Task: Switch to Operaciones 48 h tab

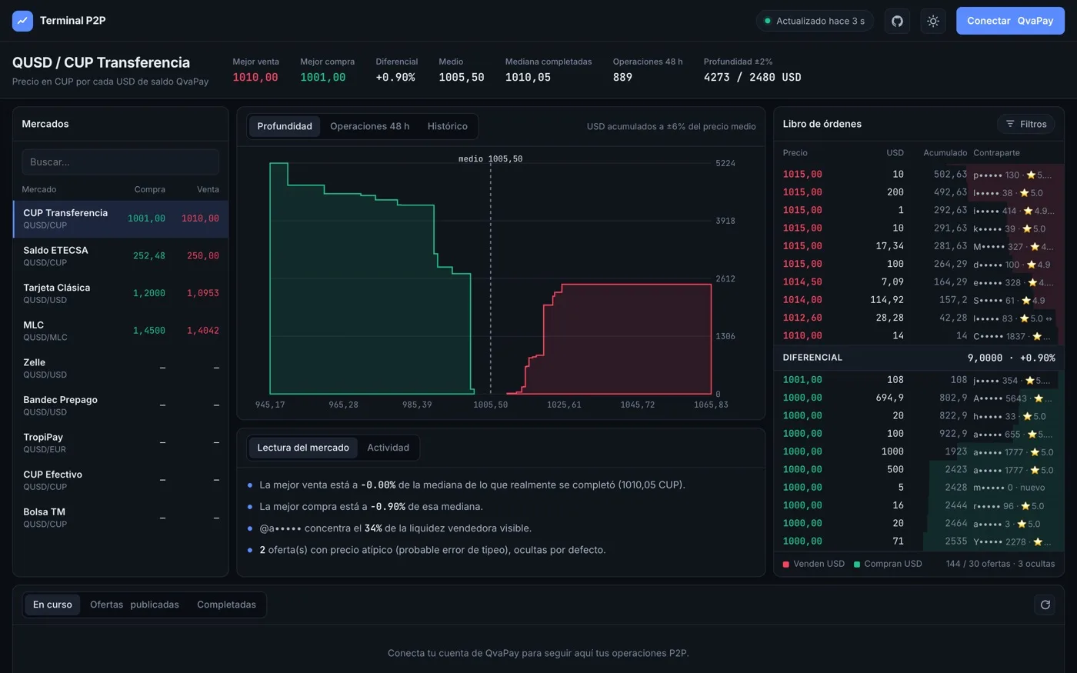Action: point(370,126)
